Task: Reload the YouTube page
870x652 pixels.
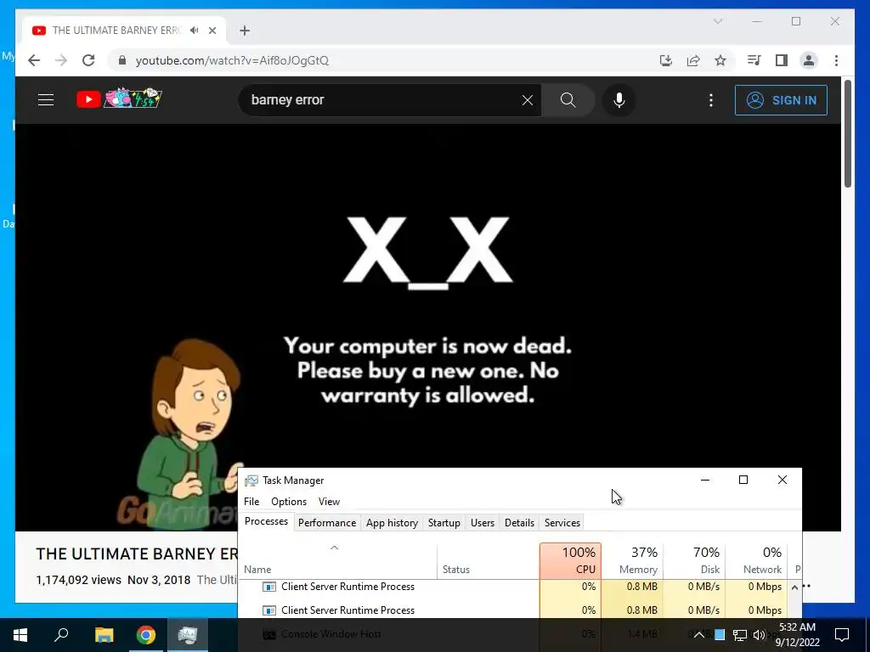Action: click(88, 60)
